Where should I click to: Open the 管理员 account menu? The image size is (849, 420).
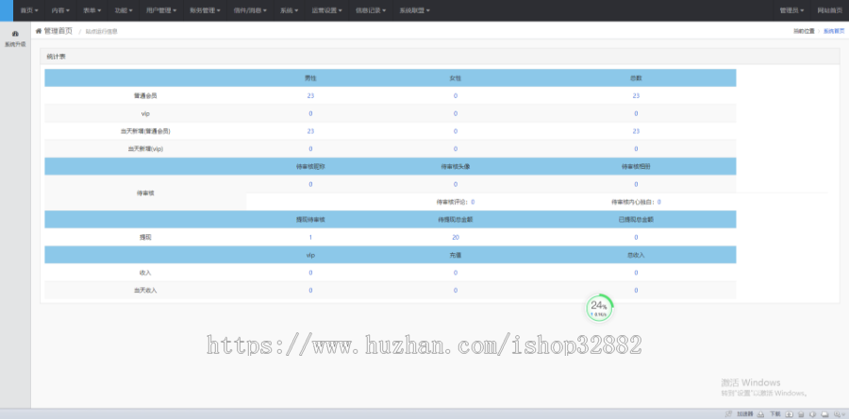click(791, 10)
